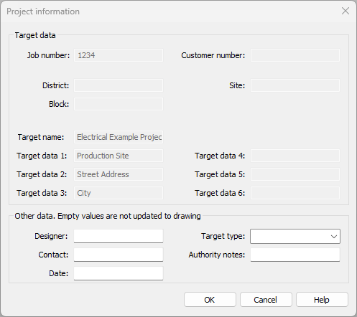Click the Customer number field
Image resolution: width=357 pixels, height=317 pixels.
pyautogui.click(x=295, y=55)
